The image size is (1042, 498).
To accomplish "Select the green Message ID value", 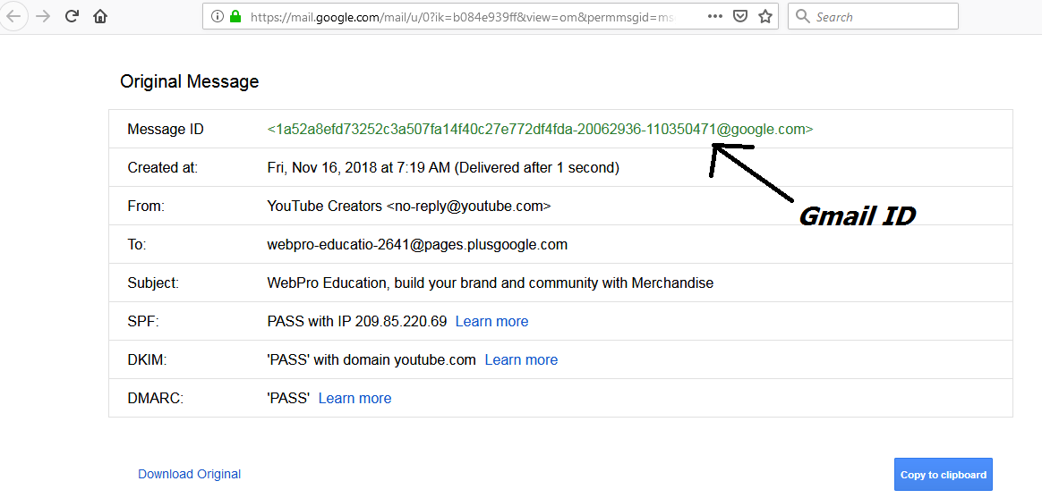I will 541,130.
